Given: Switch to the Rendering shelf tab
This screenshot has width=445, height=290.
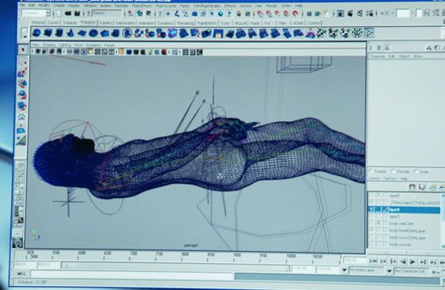Looking at the screenshot, I should tap(185, 23).
